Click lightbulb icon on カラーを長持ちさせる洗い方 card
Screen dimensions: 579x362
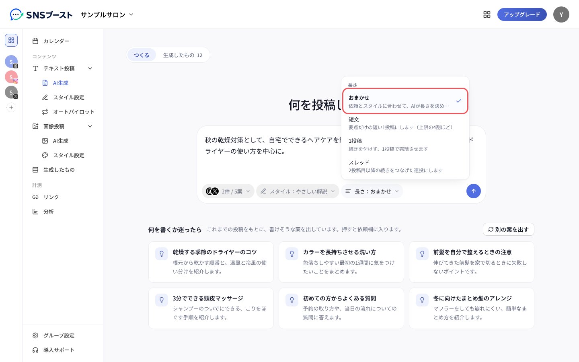[x=292, y=254]
